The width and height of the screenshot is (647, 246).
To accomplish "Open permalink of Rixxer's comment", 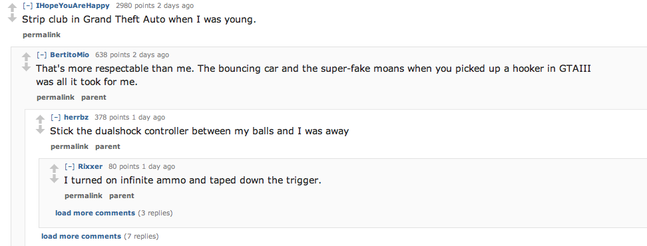I will (83, 195).
